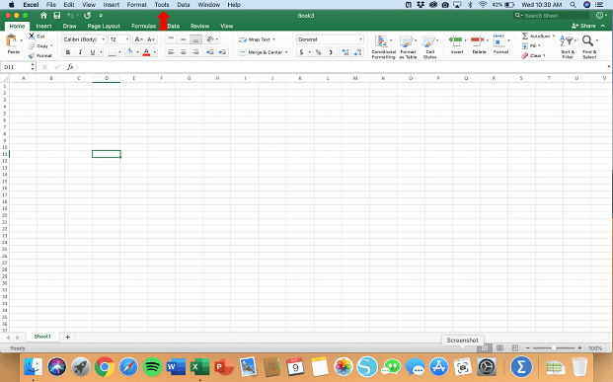
Task: Open Format as Table
Action: click(408, 46)
